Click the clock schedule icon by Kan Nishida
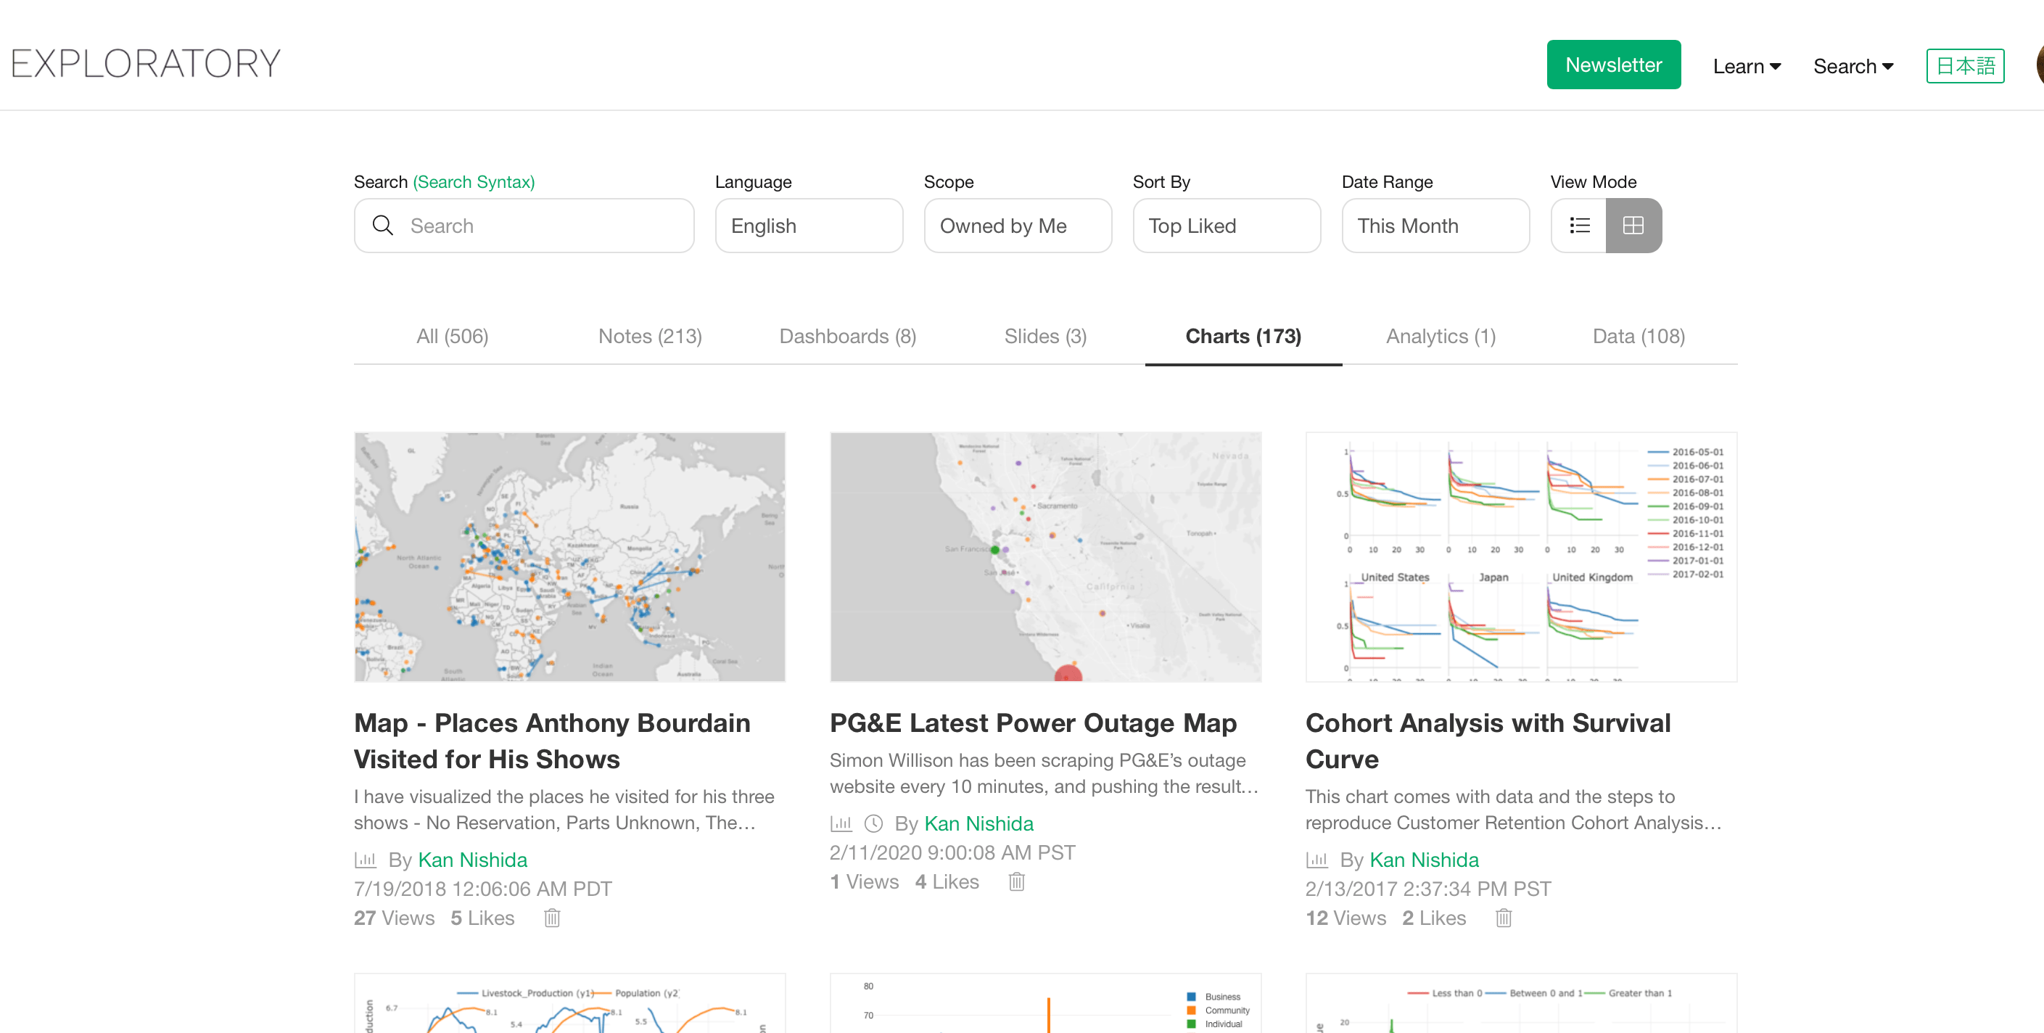Screen dimensions: 2044x1033 click(x=873, y=823)
